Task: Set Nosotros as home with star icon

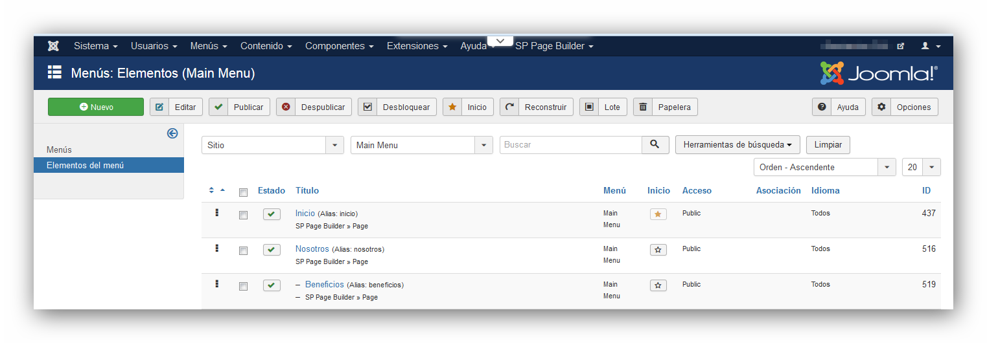Action: point(658,250)
